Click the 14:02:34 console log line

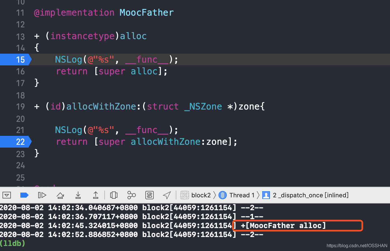132,208
